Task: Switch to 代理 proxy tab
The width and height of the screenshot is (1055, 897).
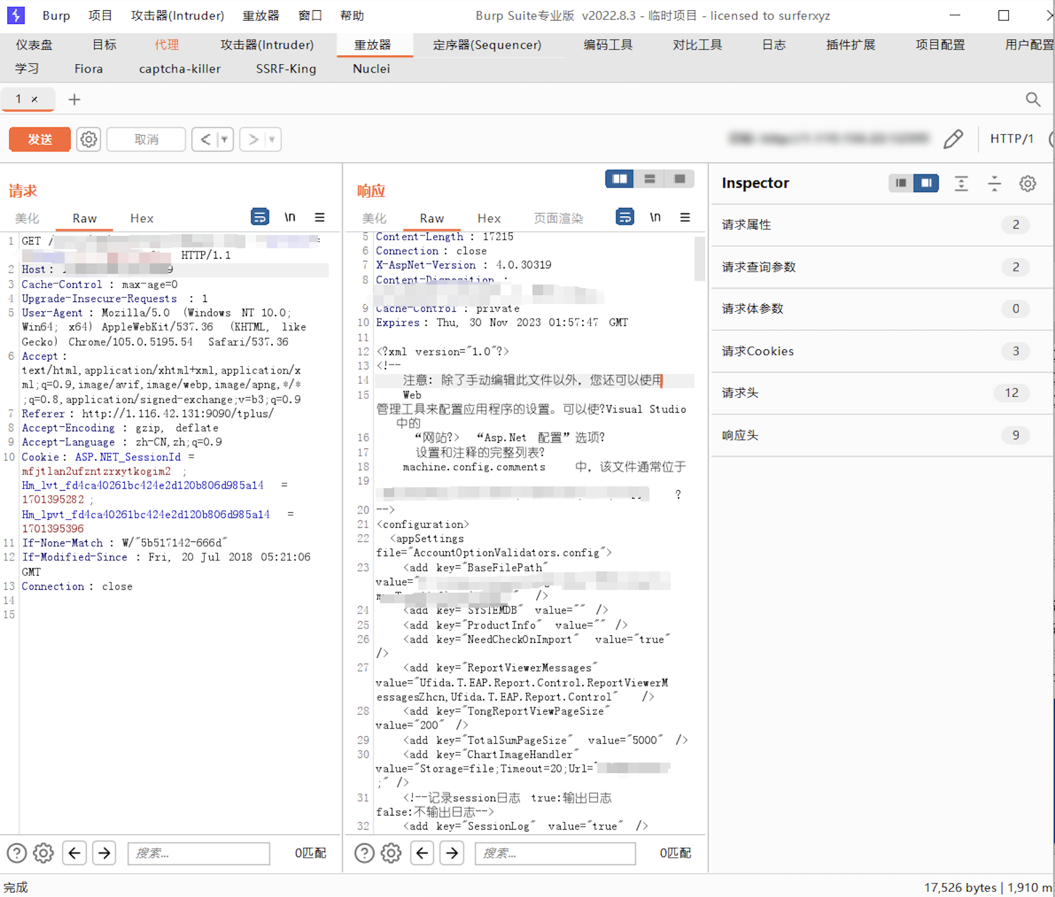Action: [167, 44]
